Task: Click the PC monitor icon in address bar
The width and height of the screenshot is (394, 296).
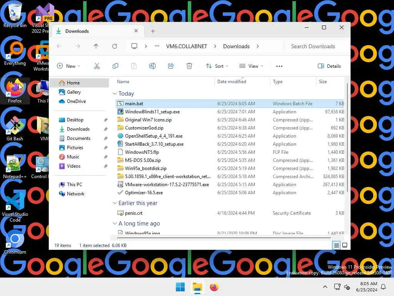Action: point(134,46)
